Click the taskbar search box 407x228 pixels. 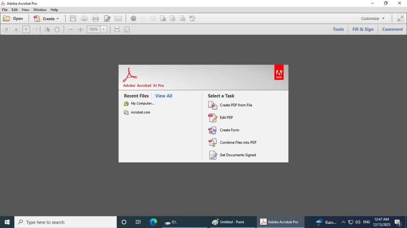click(66, 222)
